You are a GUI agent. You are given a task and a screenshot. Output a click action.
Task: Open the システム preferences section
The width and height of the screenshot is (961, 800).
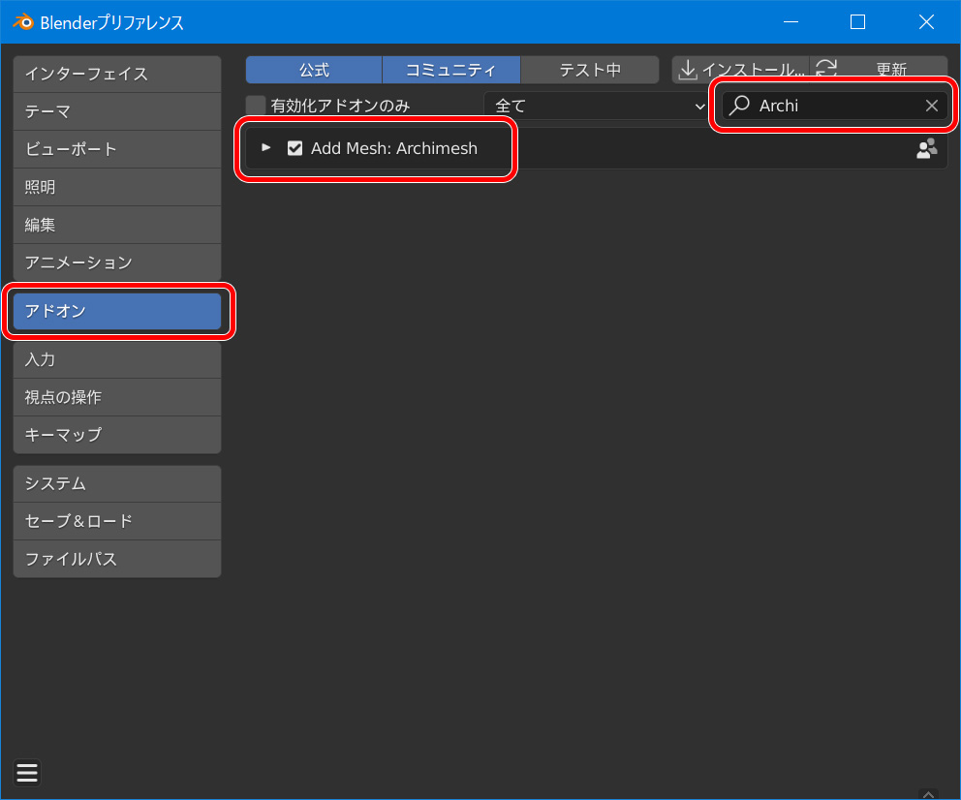click(x=117, y=484)
